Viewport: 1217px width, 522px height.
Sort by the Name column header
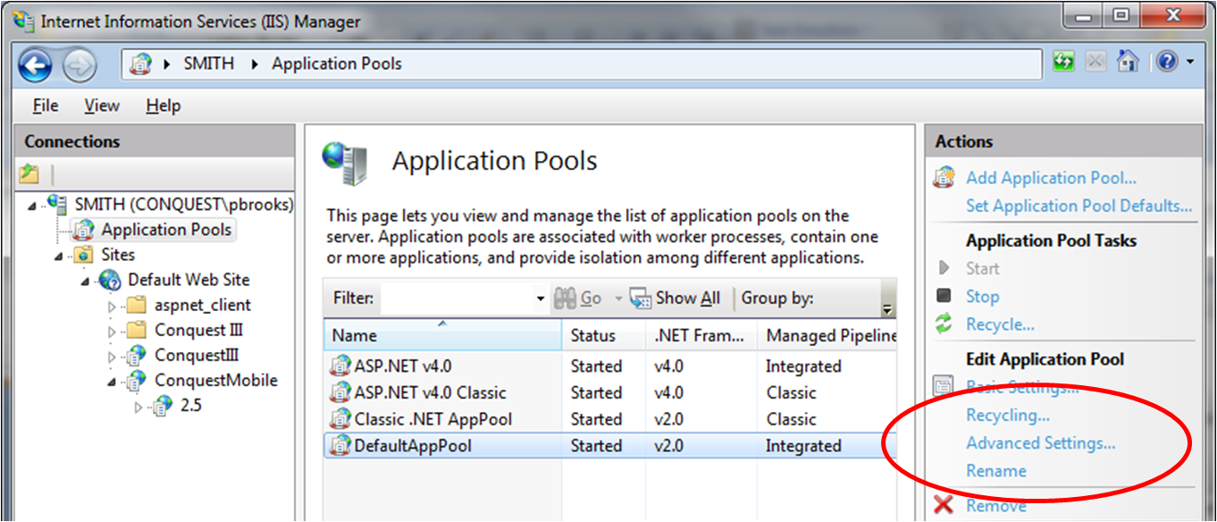pyautogui.click(x=442, y=335)
